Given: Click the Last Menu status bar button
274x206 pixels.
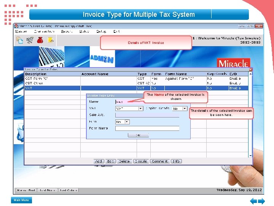Looking at the screenshot, I should pos(47,190).
